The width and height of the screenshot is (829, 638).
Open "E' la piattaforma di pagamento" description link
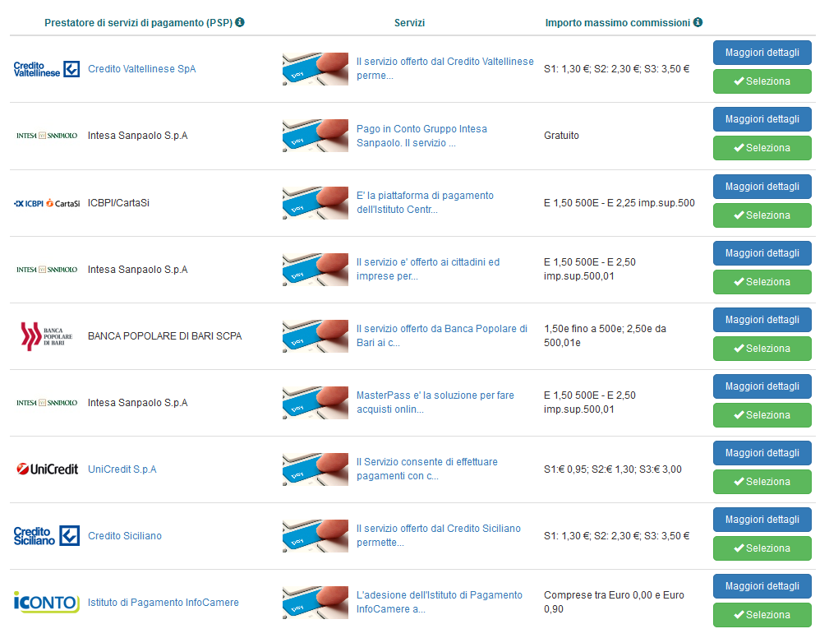pos(425,202)
